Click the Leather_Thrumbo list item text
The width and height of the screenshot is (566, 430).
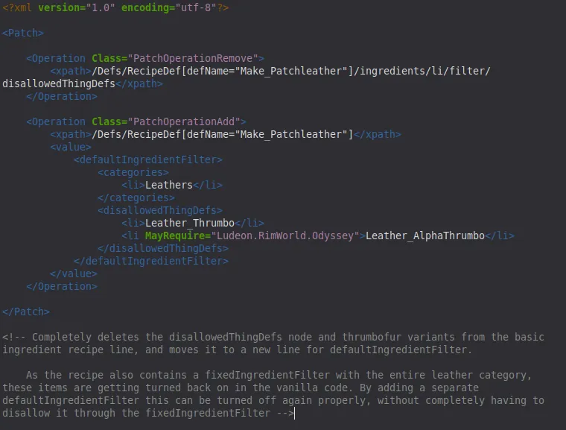pyautogui.click(x=190, y=223)
